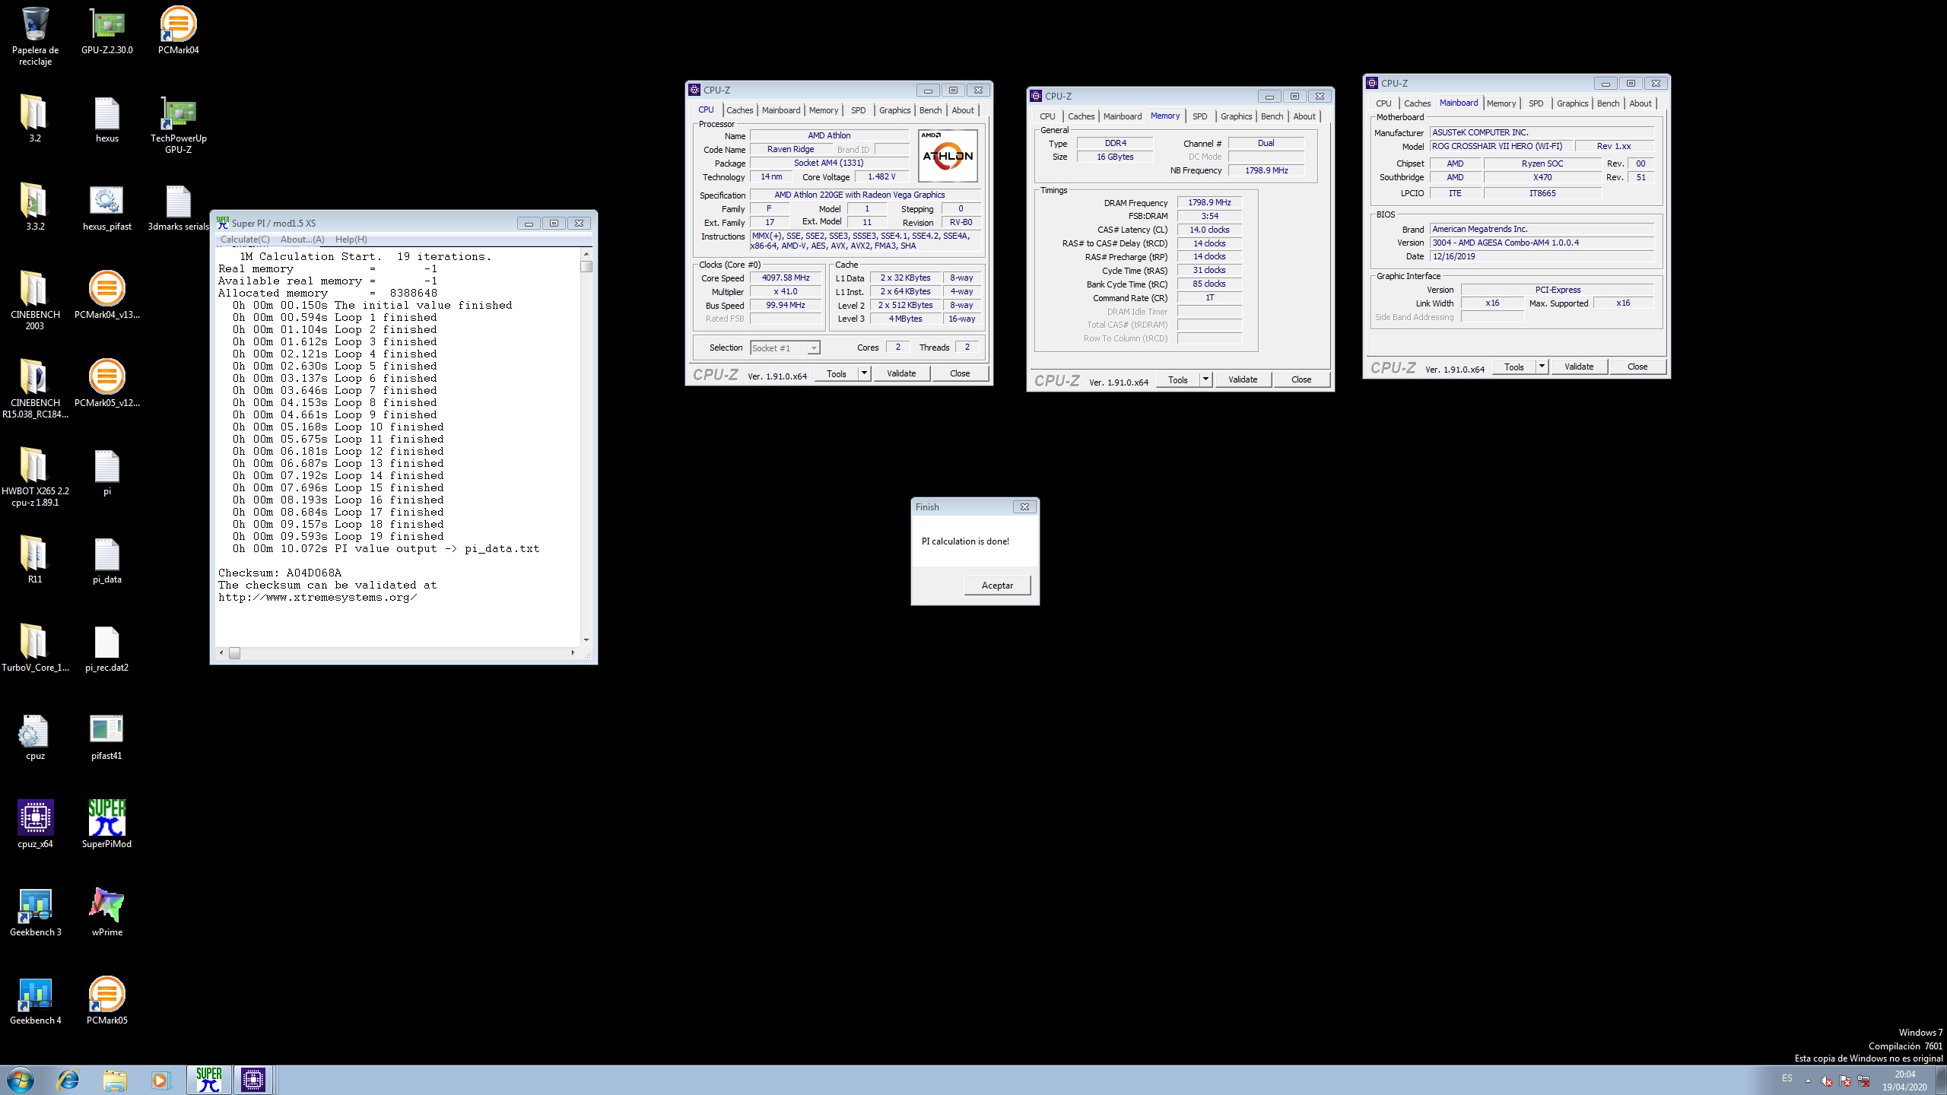
Task: Open the 3dmarks serials file
Action: click(x=178, y=208)
